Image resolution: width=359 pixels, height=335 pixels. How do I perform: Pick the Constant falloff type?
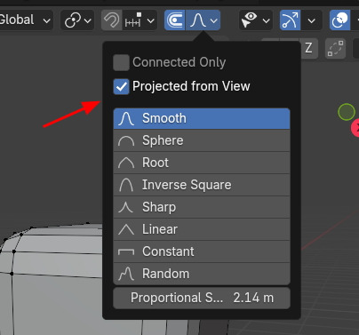[x=202, y=251]
